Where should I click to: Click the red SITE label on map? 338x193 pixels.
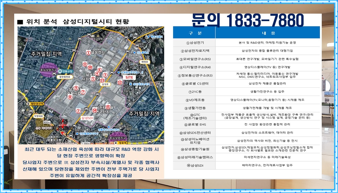(129, 77)
